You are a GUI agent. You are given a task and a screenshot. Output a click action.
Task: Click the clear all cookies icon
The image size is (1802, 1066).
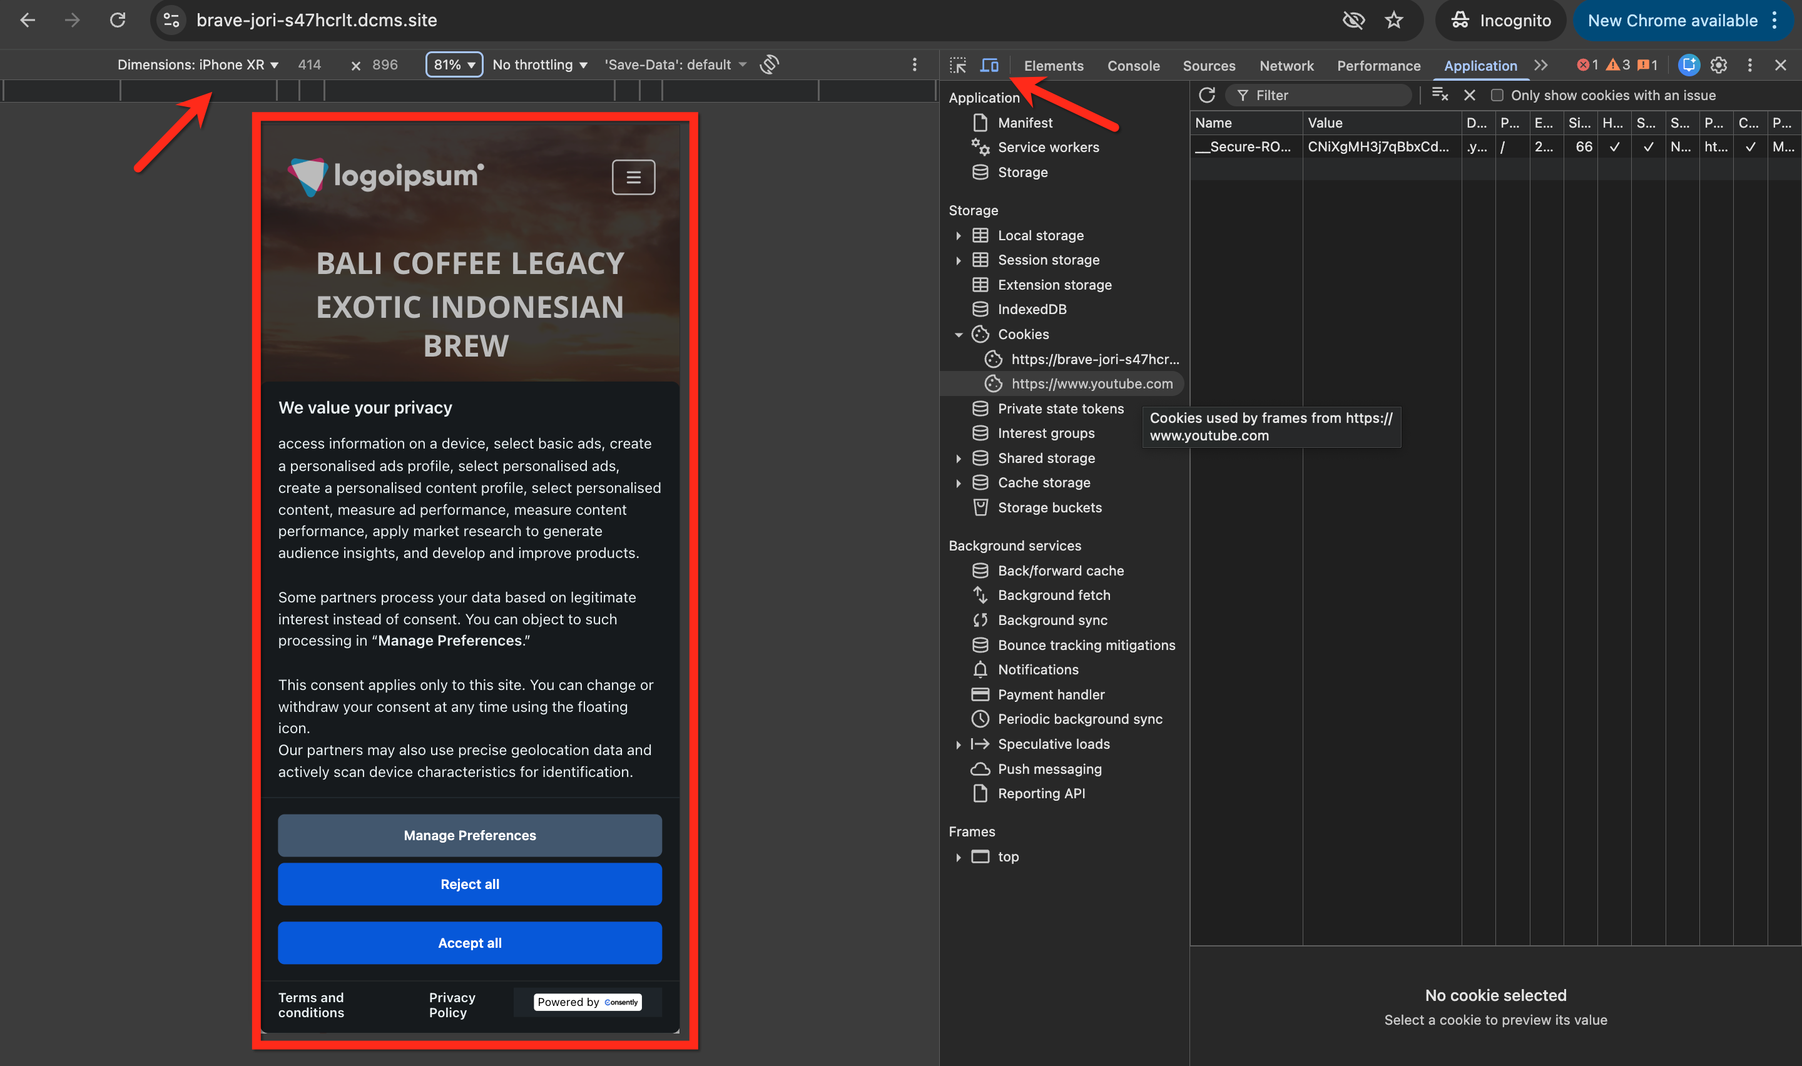click(1440, 95)
